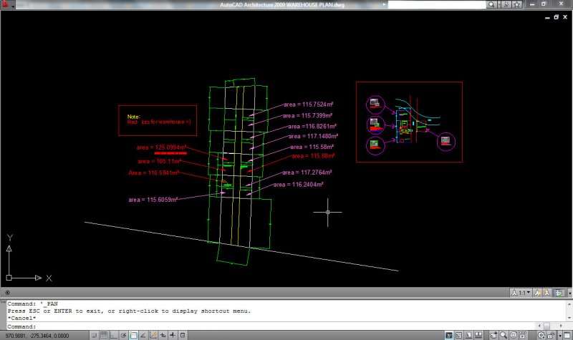573x340 pixels.
Task: Activate the Zoom magnifier tool
Action: (x=504, y=335)
